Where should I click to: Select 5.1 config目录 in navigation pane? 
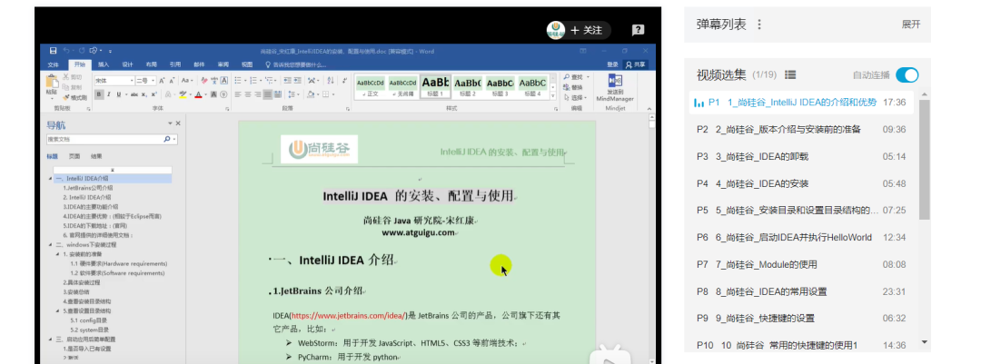(90, 320)
